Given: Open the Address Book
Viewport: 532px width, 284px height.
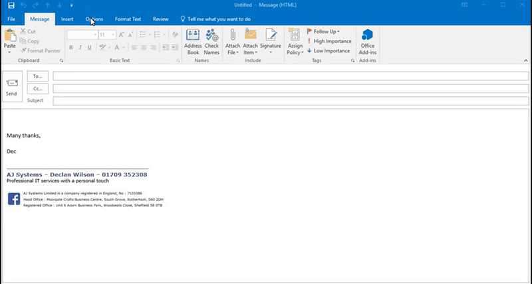Looking at the screenshot, I should (x=193, y=41).
